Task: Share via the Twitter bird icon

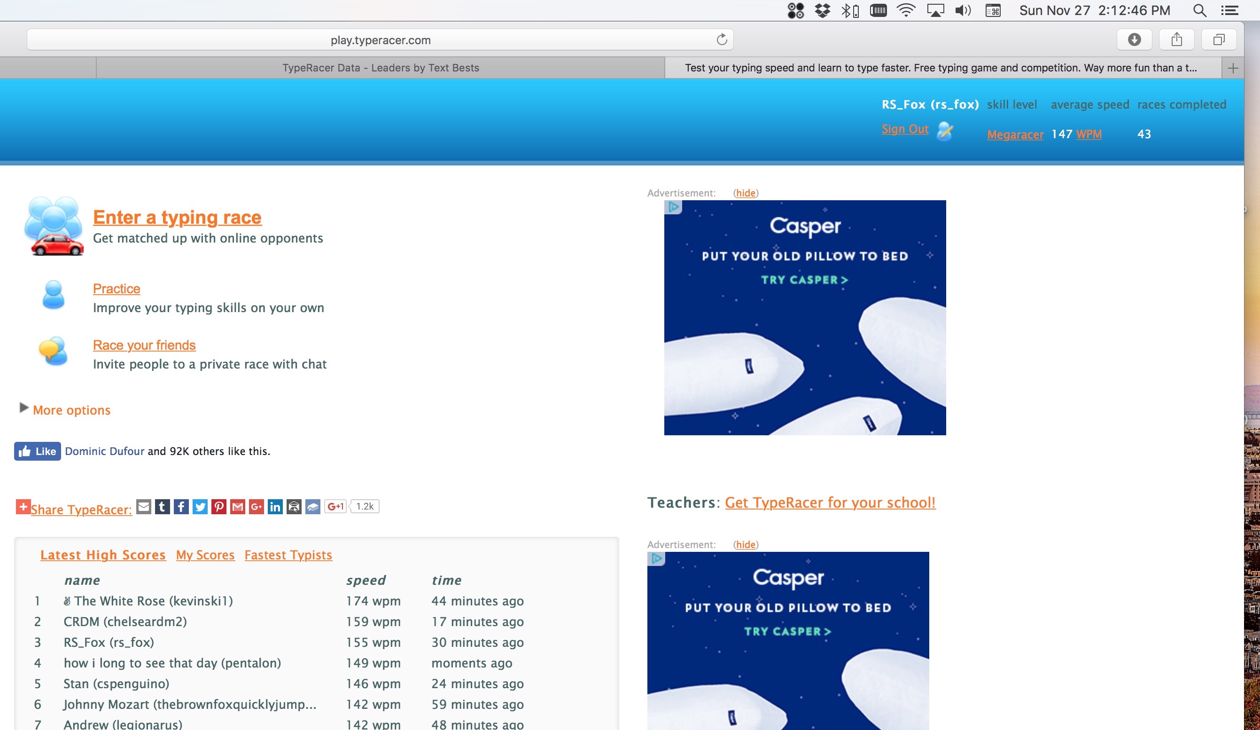Action: pyautogui.click(x=200, y=506)
